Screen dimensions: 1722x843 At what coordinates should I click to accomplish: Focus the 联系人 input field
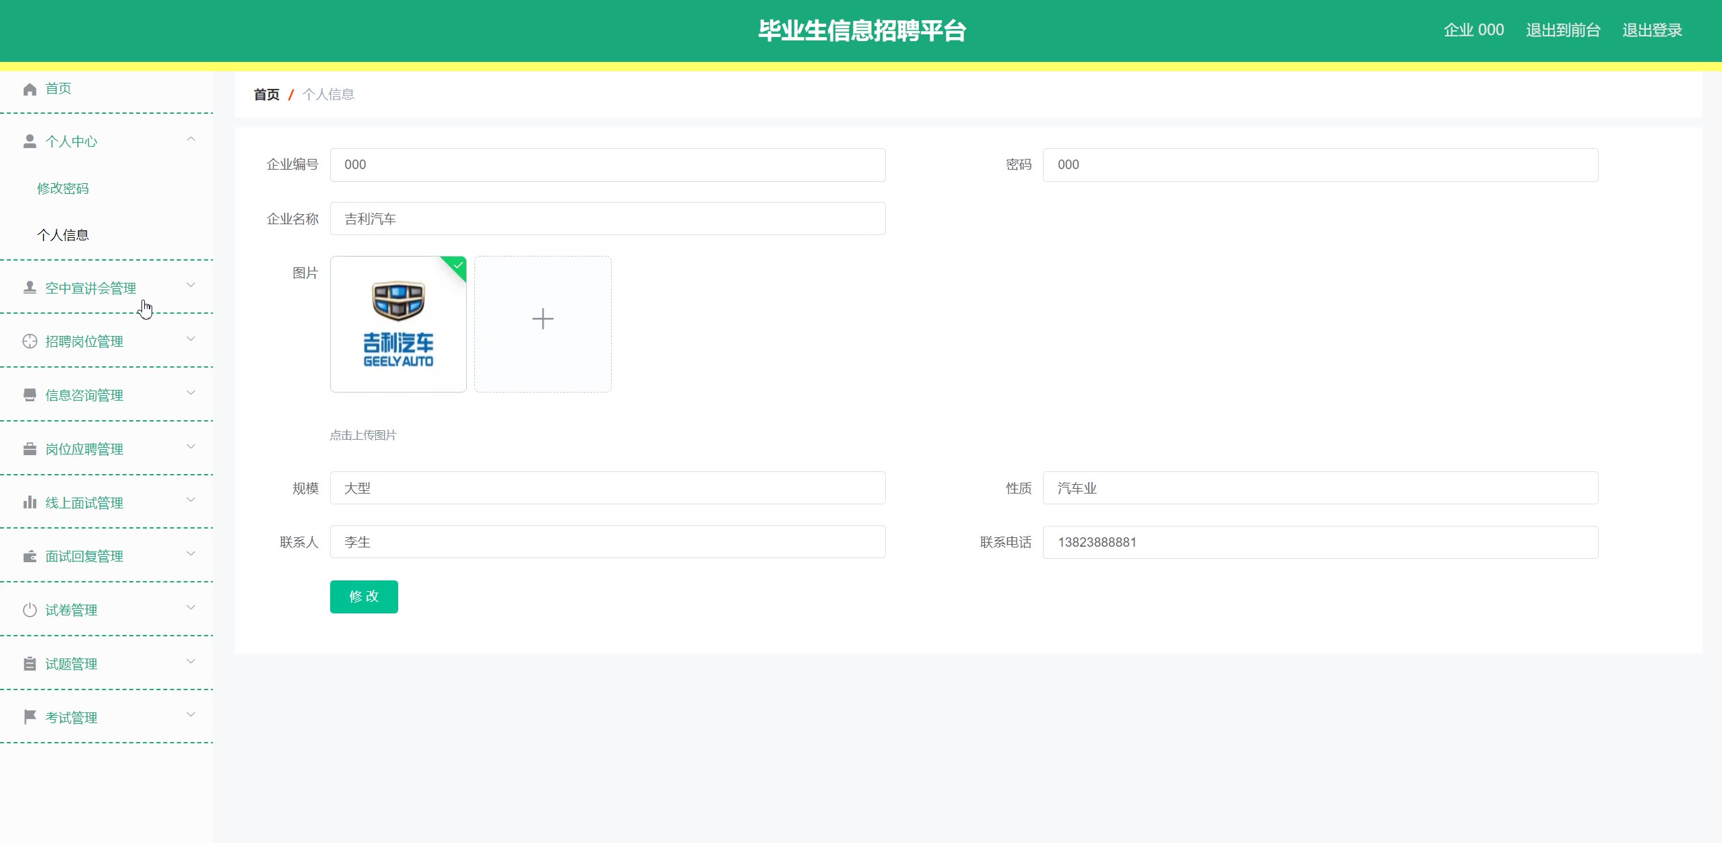coord(608,542)
